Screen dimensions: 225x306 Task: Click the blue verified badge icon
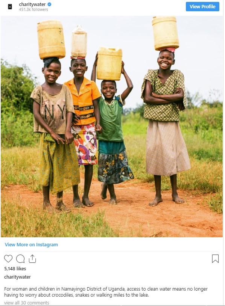(x=49, y=4)
